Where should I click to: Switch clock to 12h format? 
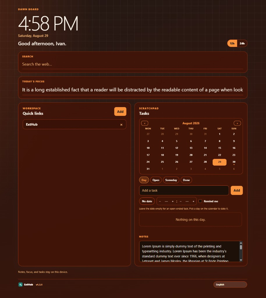[x=232, y=43]
